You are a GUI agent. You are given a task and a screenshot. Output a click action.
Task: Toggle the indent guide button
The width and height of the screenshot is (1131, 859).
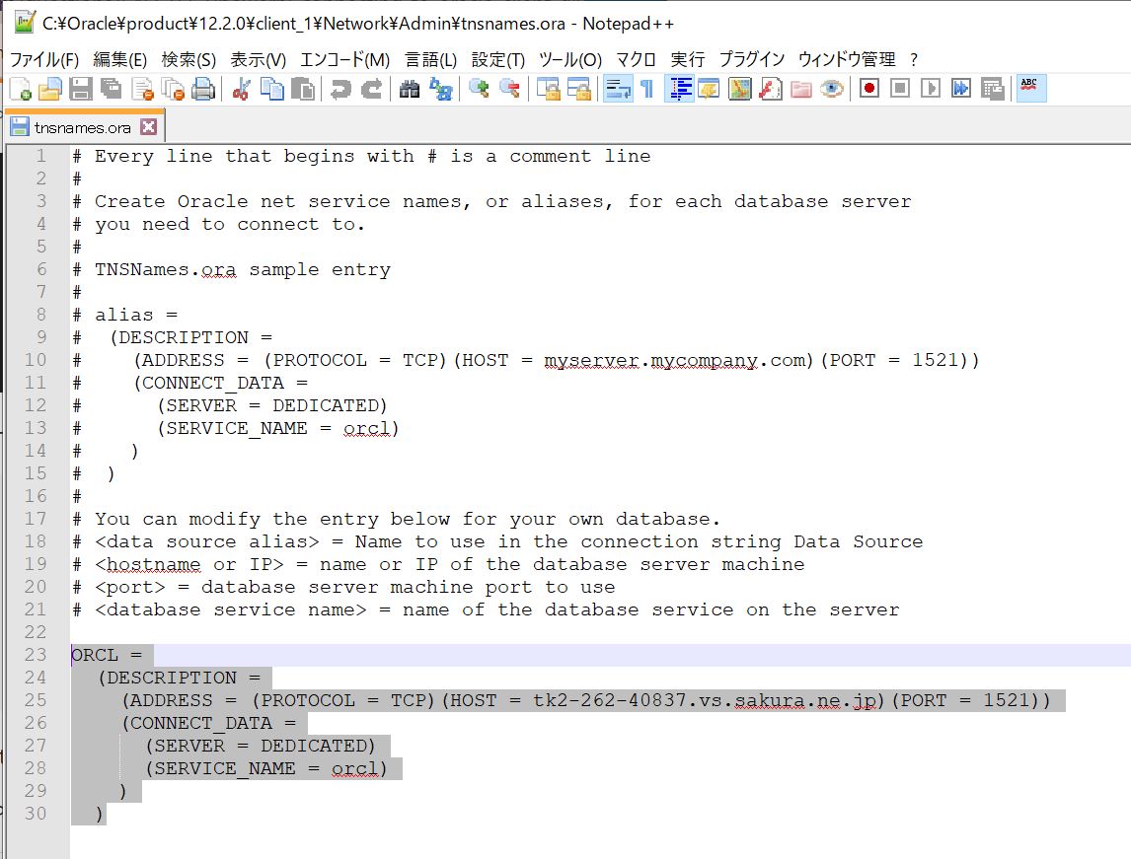[679, 90]
